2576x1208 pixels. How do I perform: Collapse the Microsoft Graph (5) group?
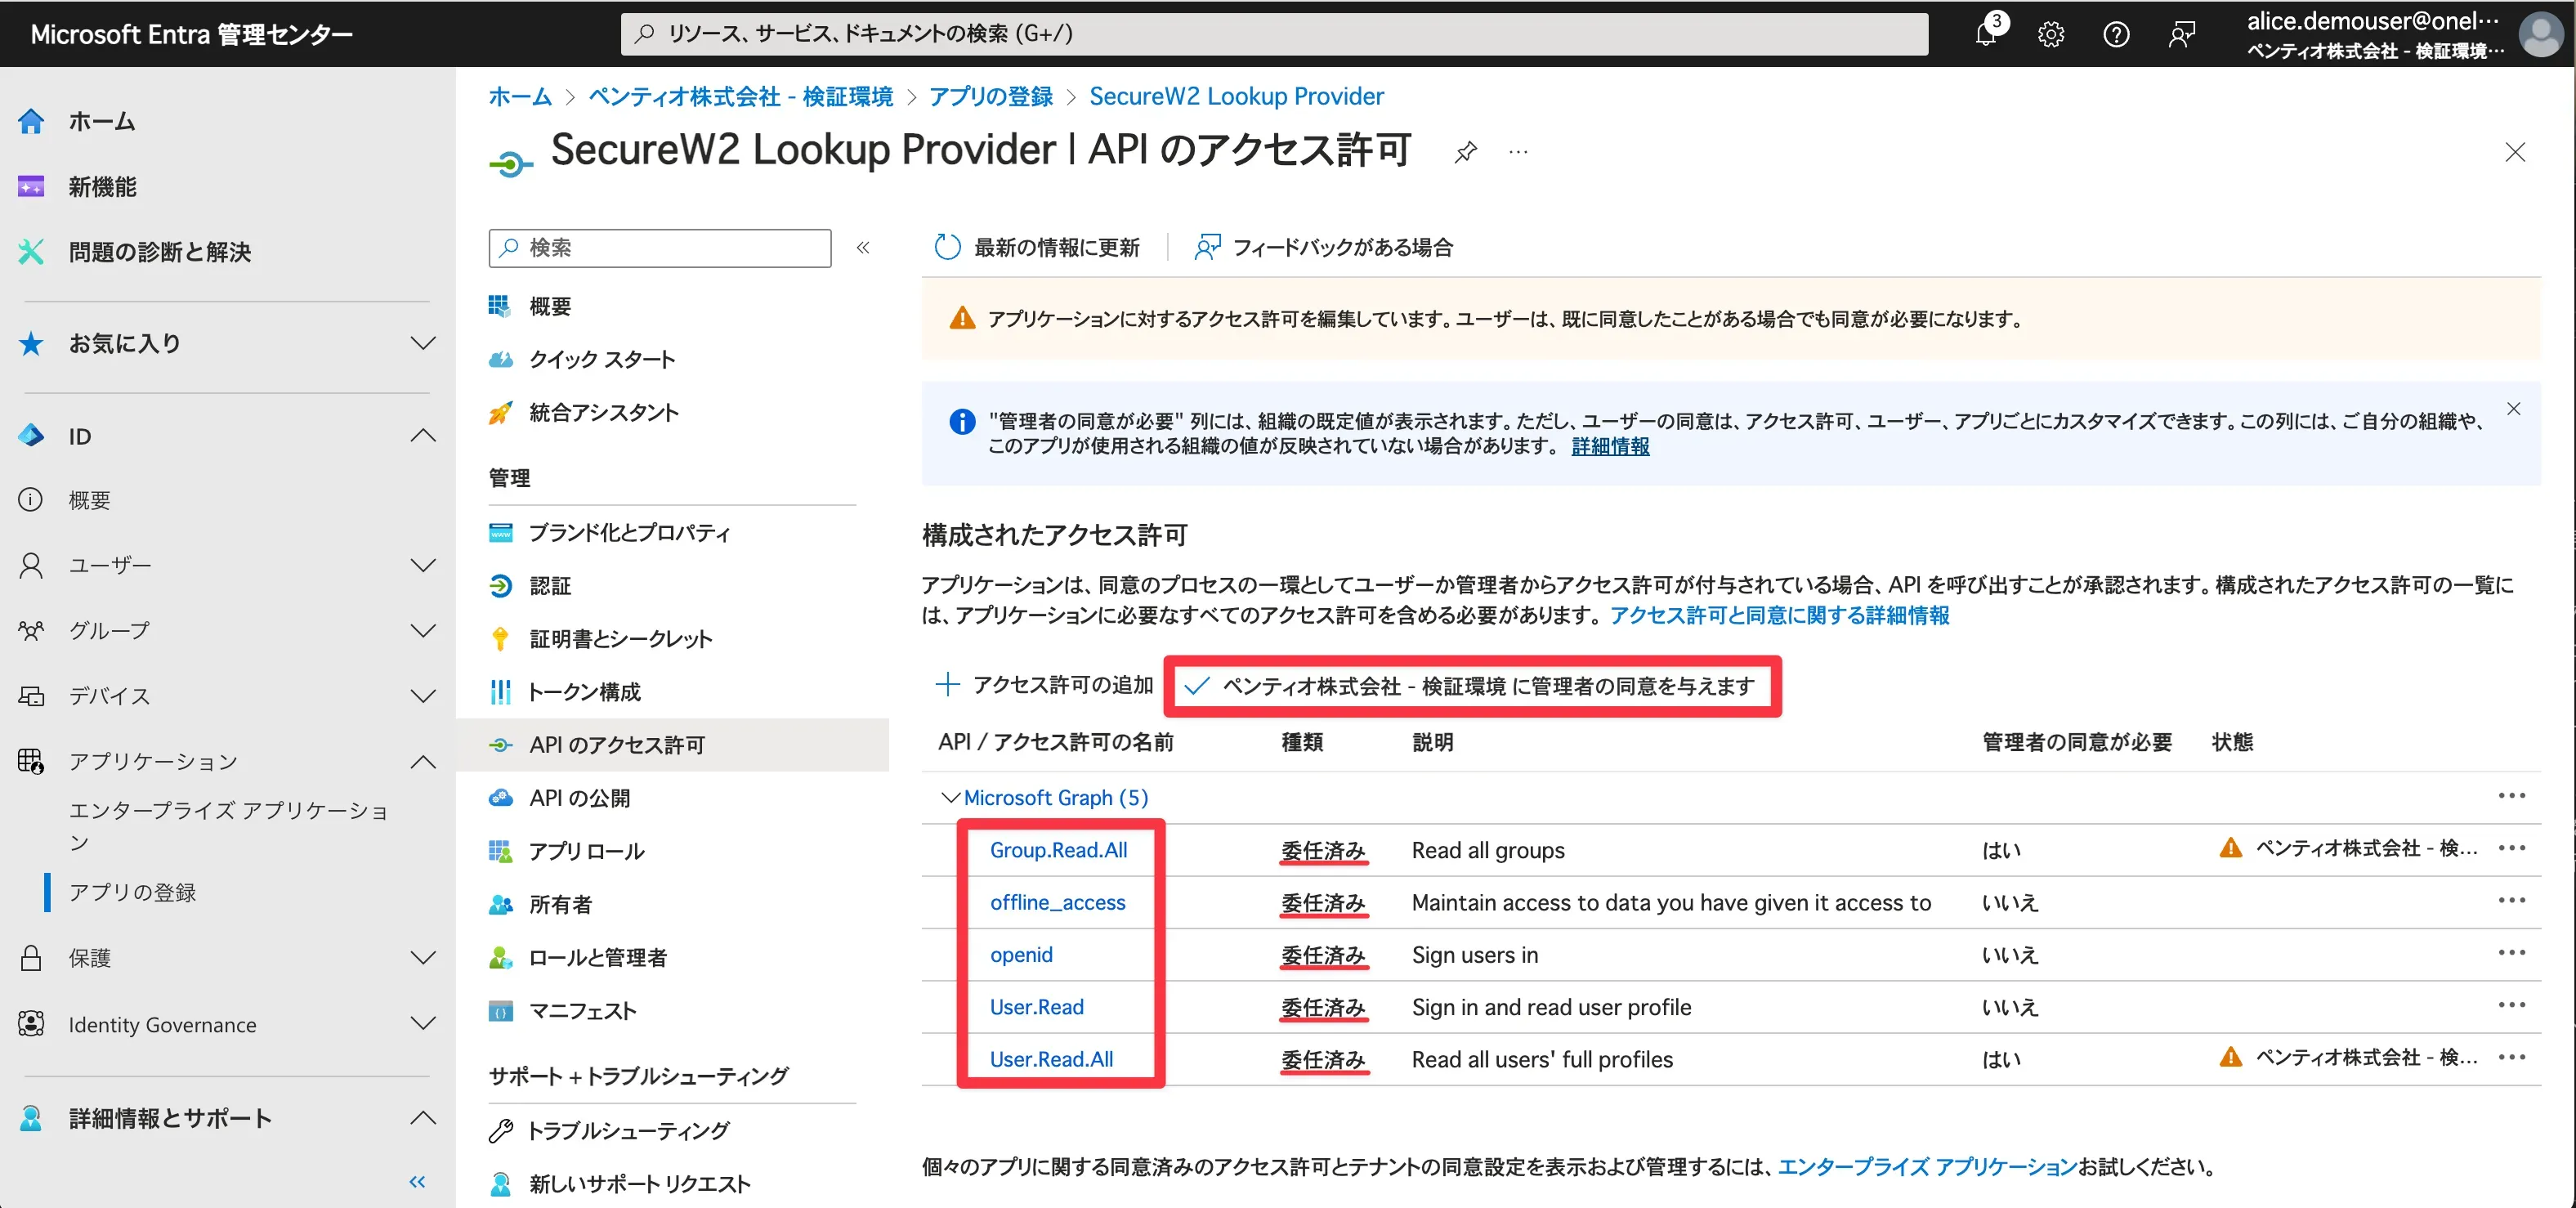tap(950, 798)
